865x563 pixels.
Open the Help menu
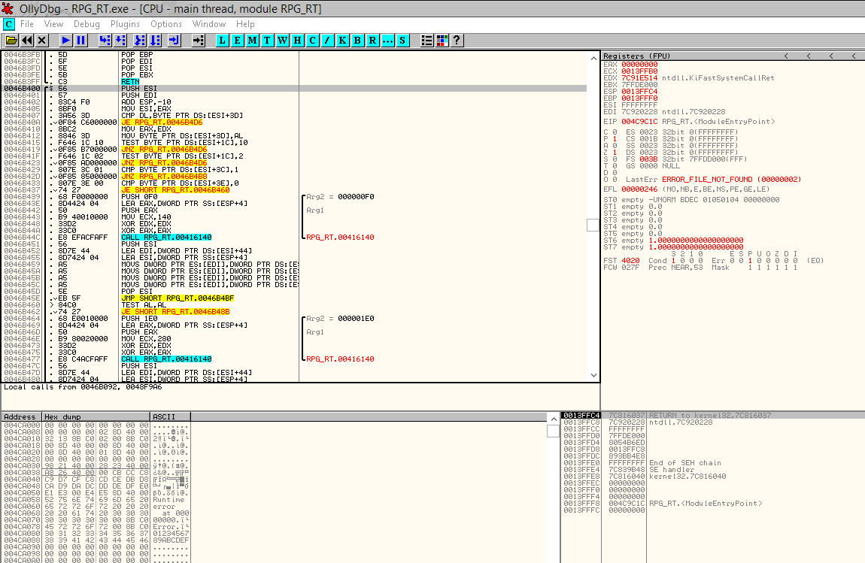[245, 24]
